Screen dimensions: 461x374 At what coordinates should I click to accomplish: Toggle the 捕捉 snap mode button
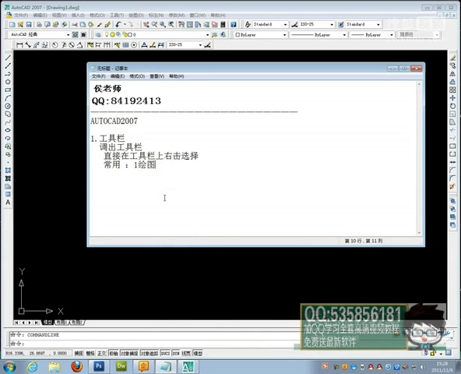click(x=79, y=353)
